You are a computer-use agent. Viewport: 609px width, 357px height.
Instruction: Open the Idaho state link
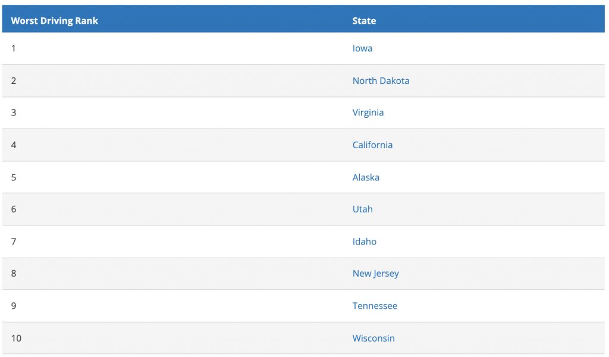pyautogui.click(x=364, y=241)
